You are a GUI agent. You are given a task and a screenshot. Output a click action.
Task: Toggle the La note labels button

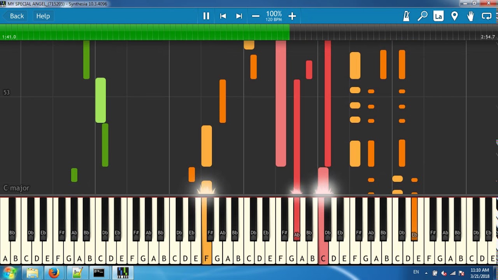click(x=438, y=16)
